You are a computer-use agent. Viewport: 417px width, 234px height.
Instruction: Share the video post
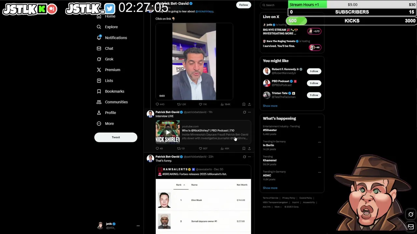249,104
